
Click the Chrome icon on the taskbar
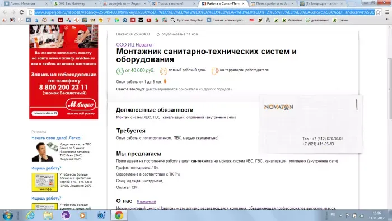pyautogui.click(x=119, y=215)
